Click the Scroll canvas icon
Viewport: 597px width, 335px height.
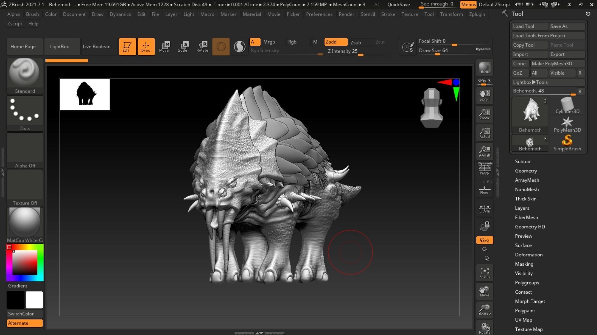point(484,95)
